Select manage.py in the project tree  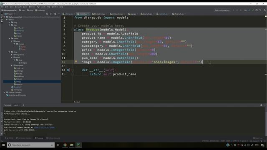[x=17, y=90]
